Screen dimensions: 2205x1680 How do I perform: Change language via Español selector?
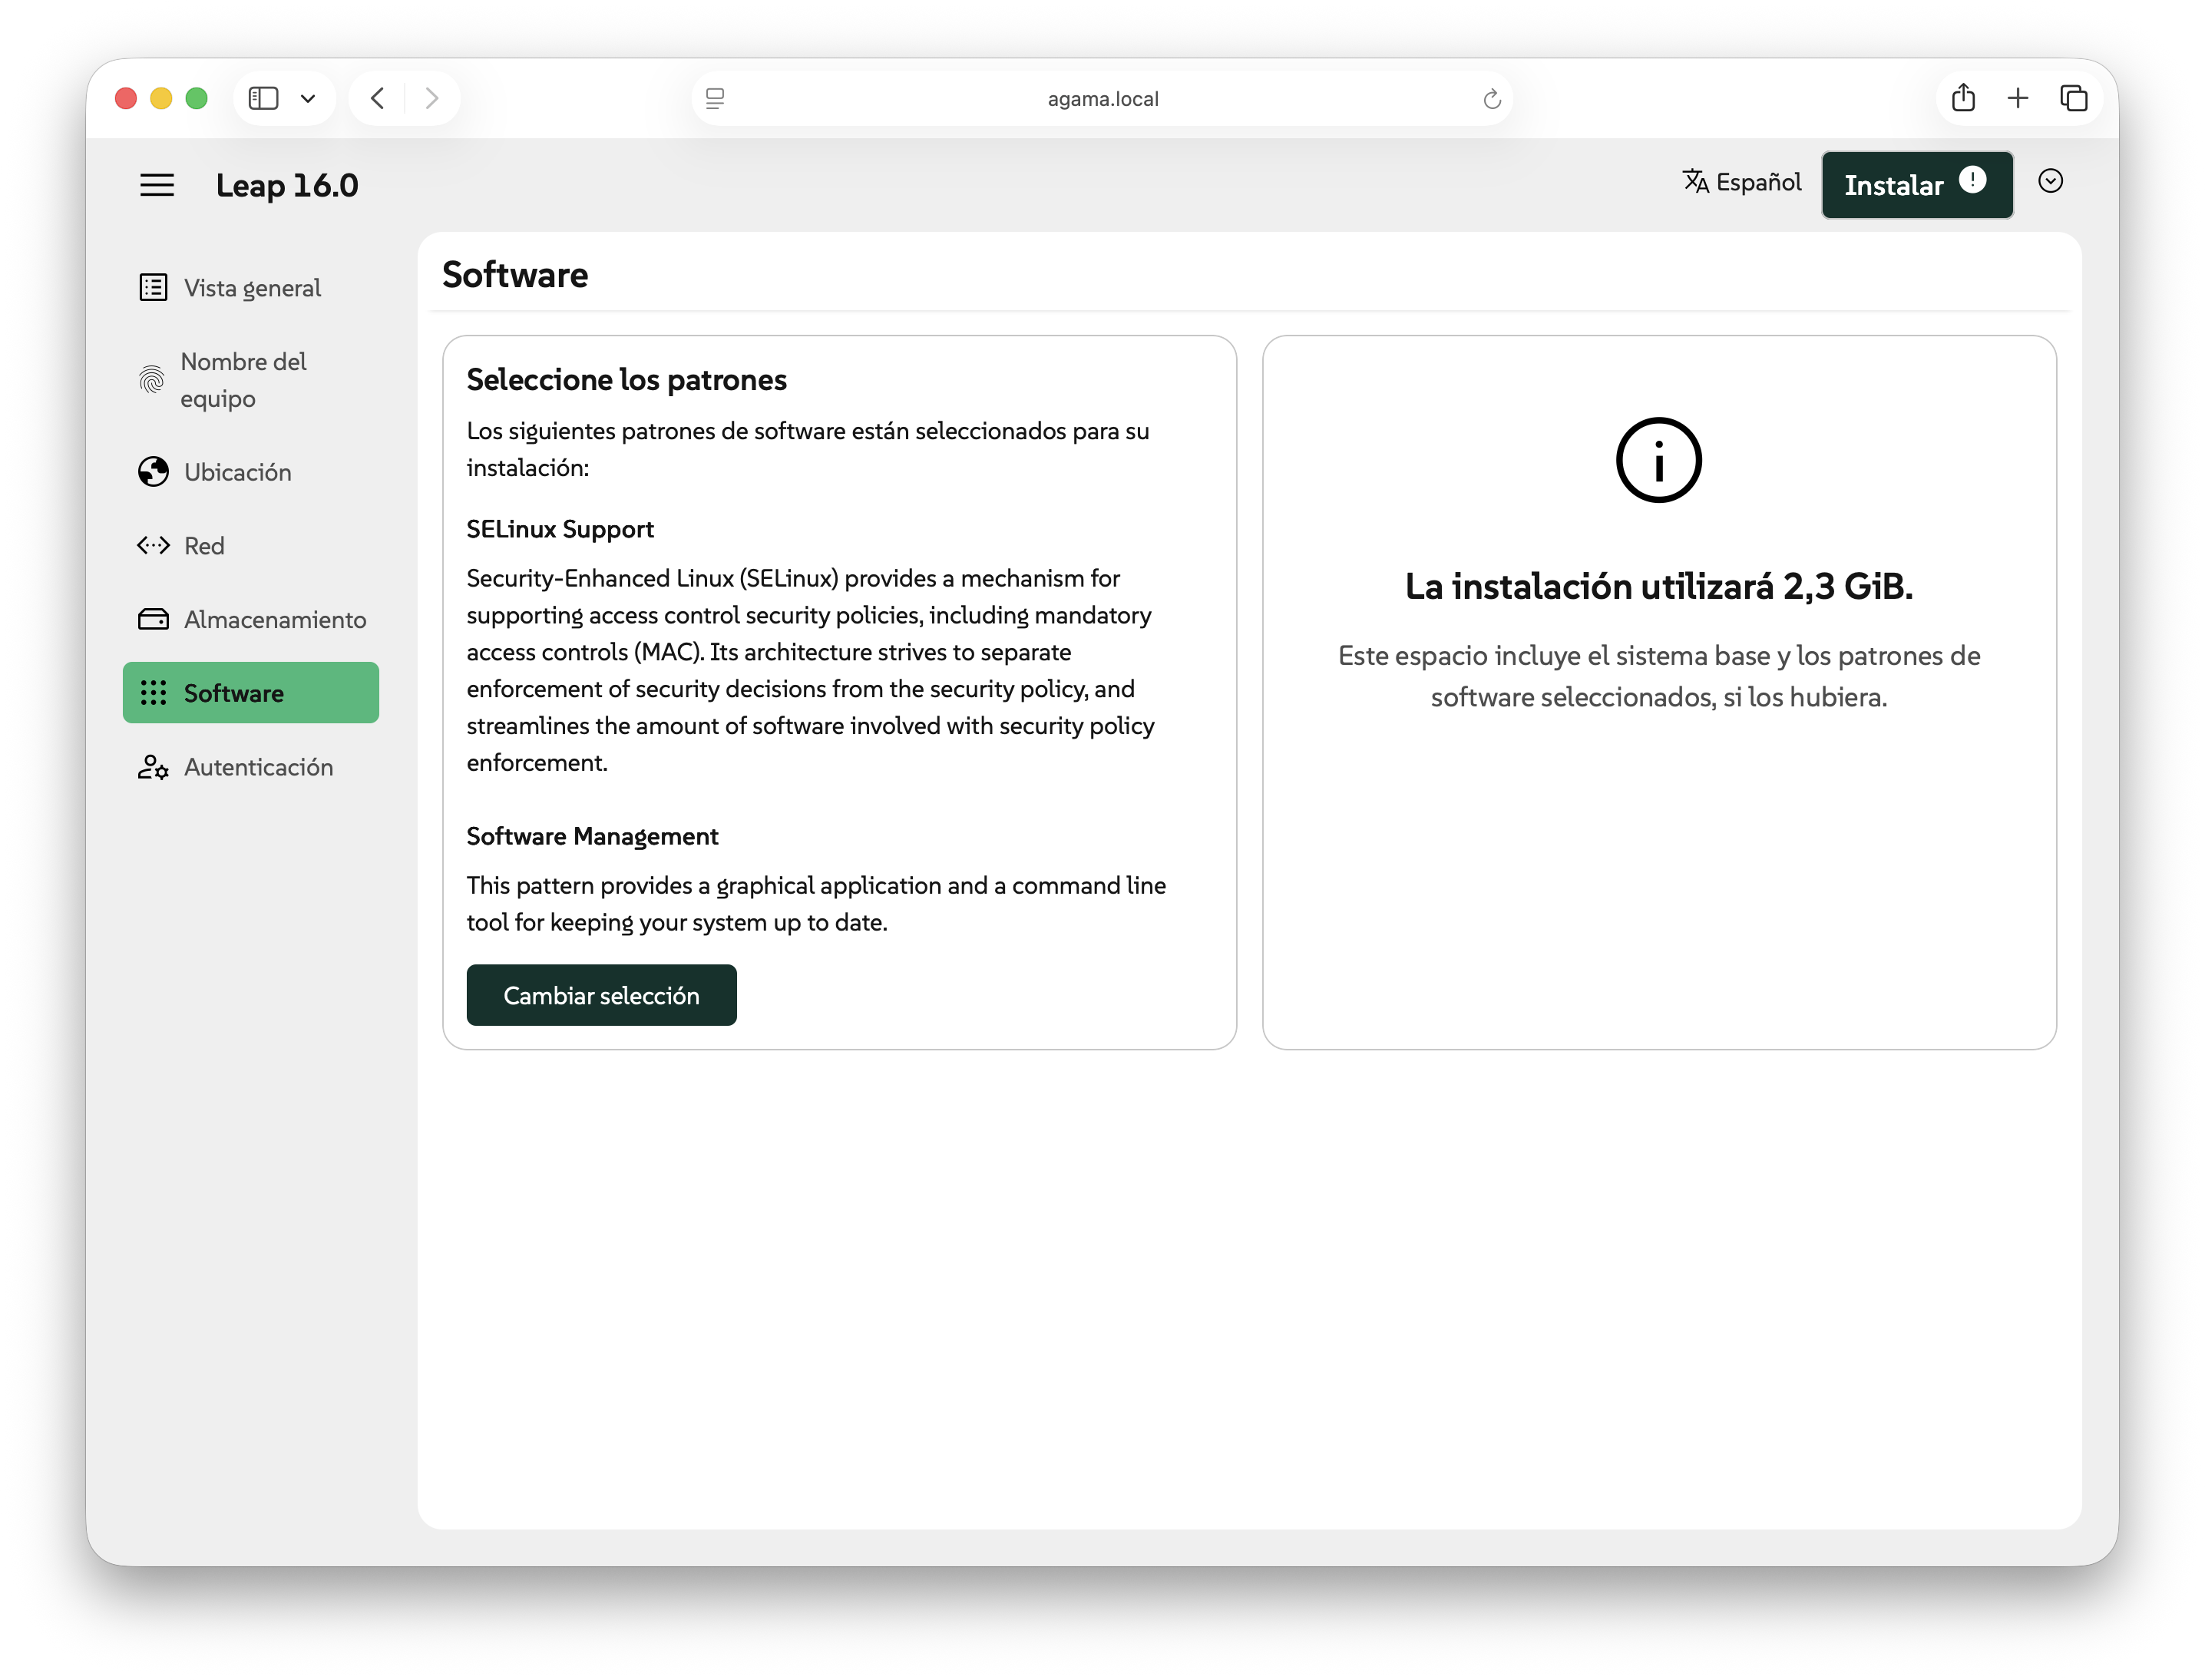tap(1741, 182)
